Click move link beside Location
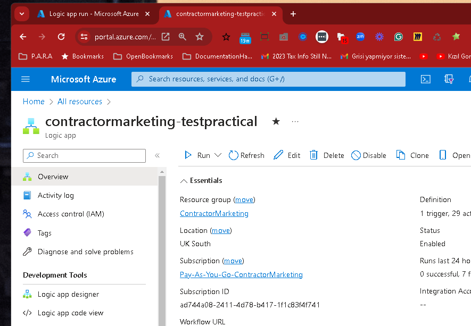 coord(221,231)
